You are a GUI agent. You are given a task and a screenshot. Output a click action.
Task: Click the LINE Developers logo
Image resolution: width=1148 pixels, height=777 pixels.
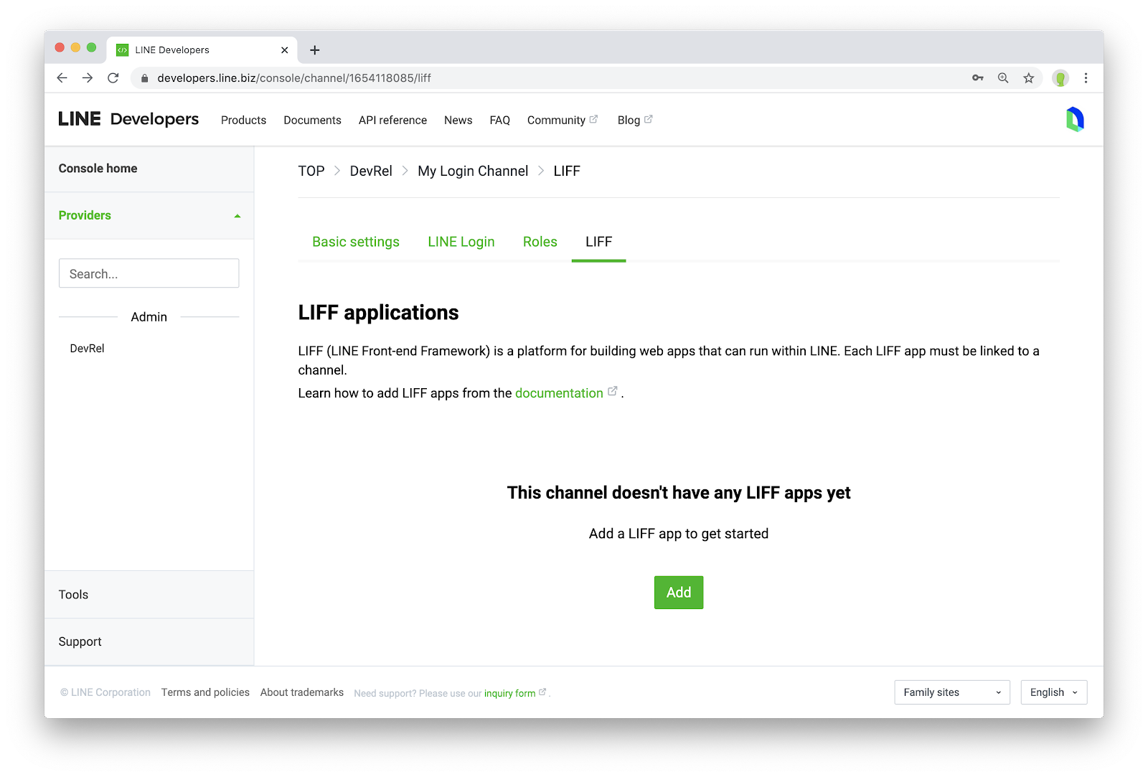(128, 119)
